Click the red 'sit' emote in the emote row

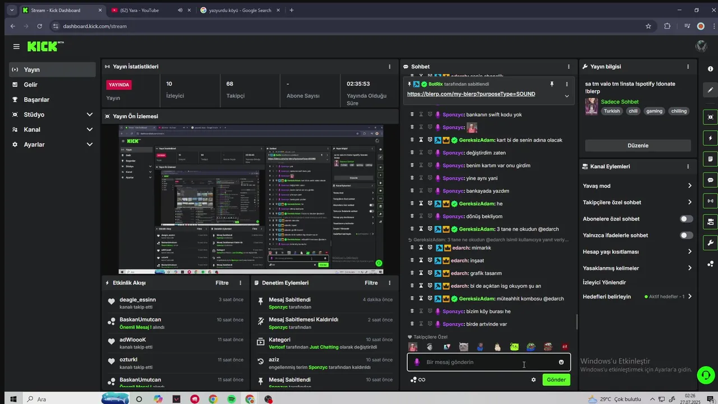[x=565, y=347]
